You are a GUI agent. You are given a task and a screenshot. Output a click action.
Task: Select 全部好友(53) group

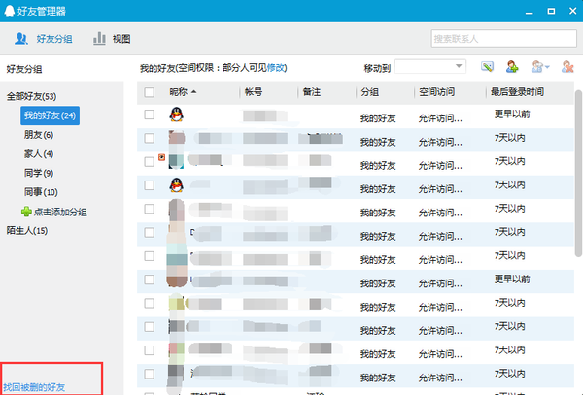tap(32, 96)
